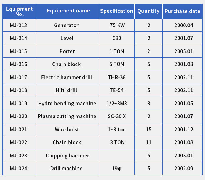Select the Chipping hammer name cell
This screenshot has width=205, height=180.
[67, 156]
